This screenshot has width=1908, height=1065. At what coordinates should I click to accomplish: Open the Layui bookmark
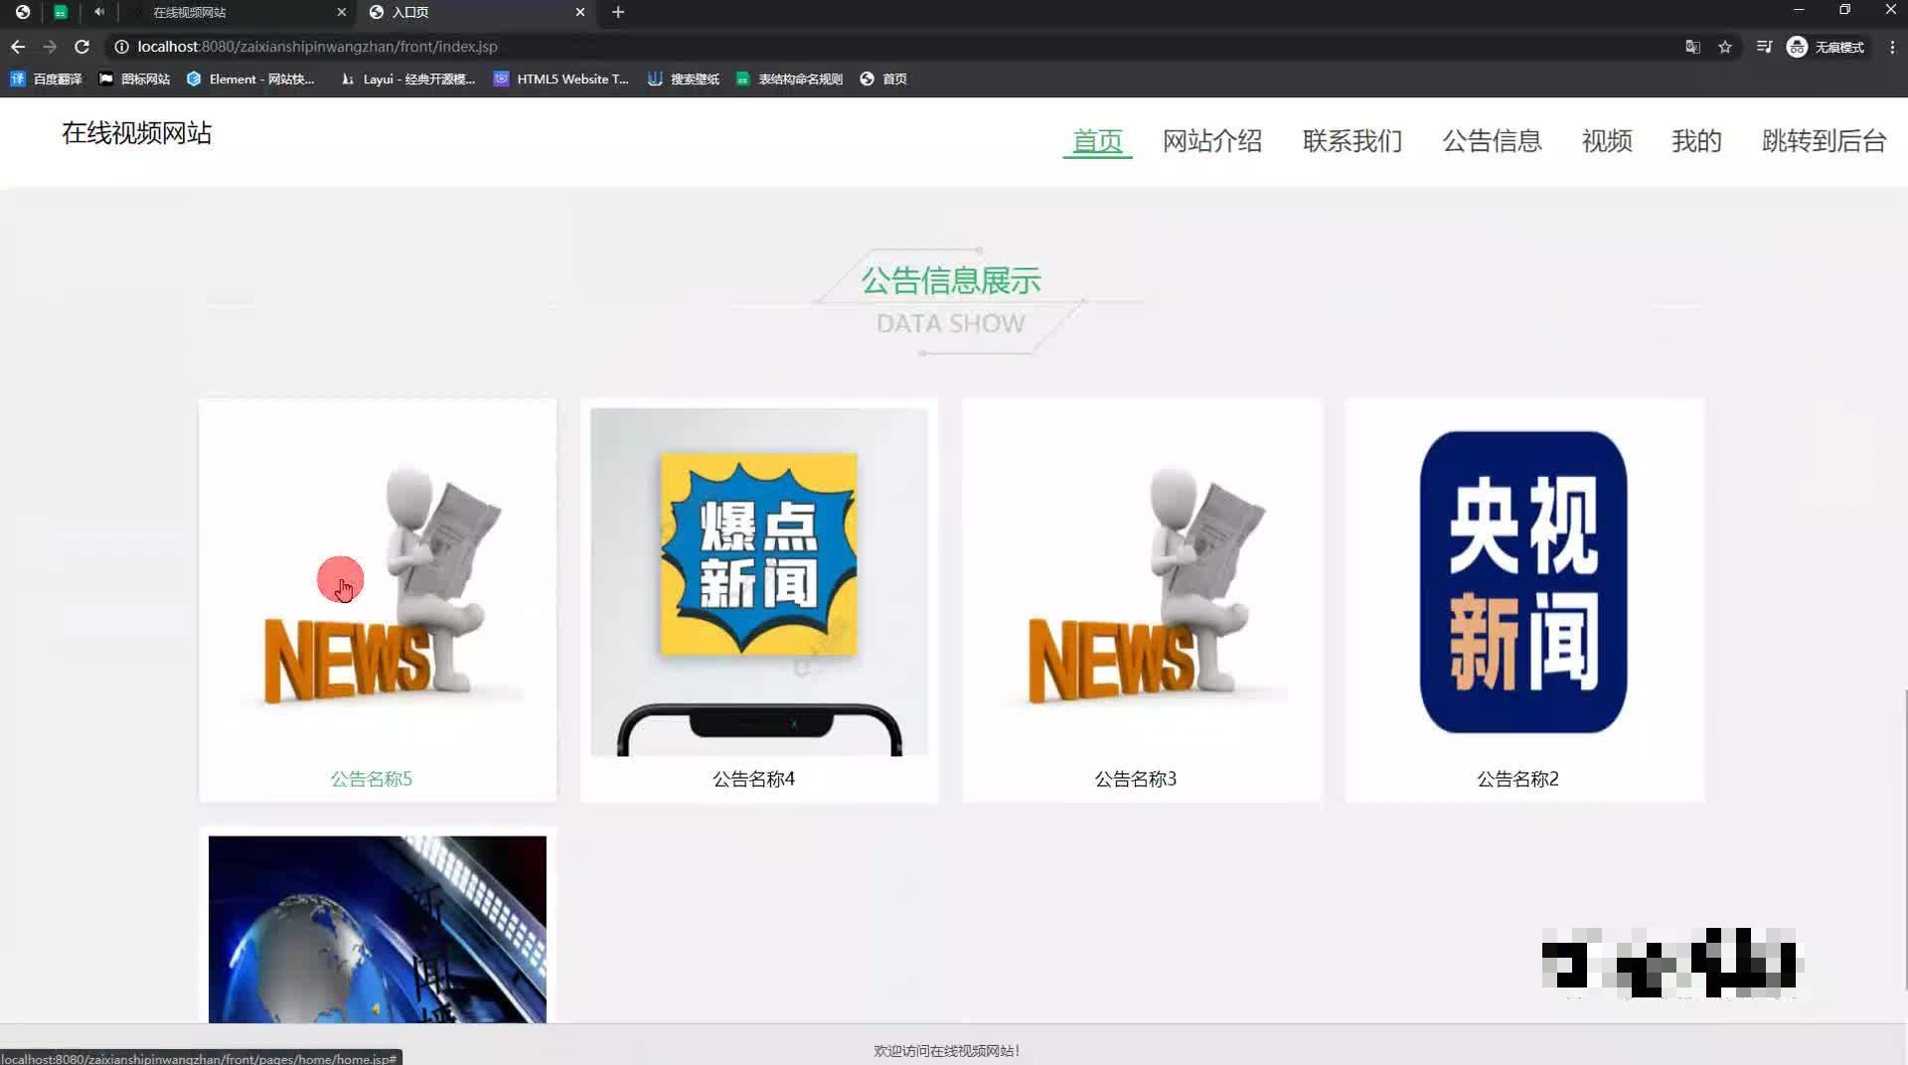[407, 78]
